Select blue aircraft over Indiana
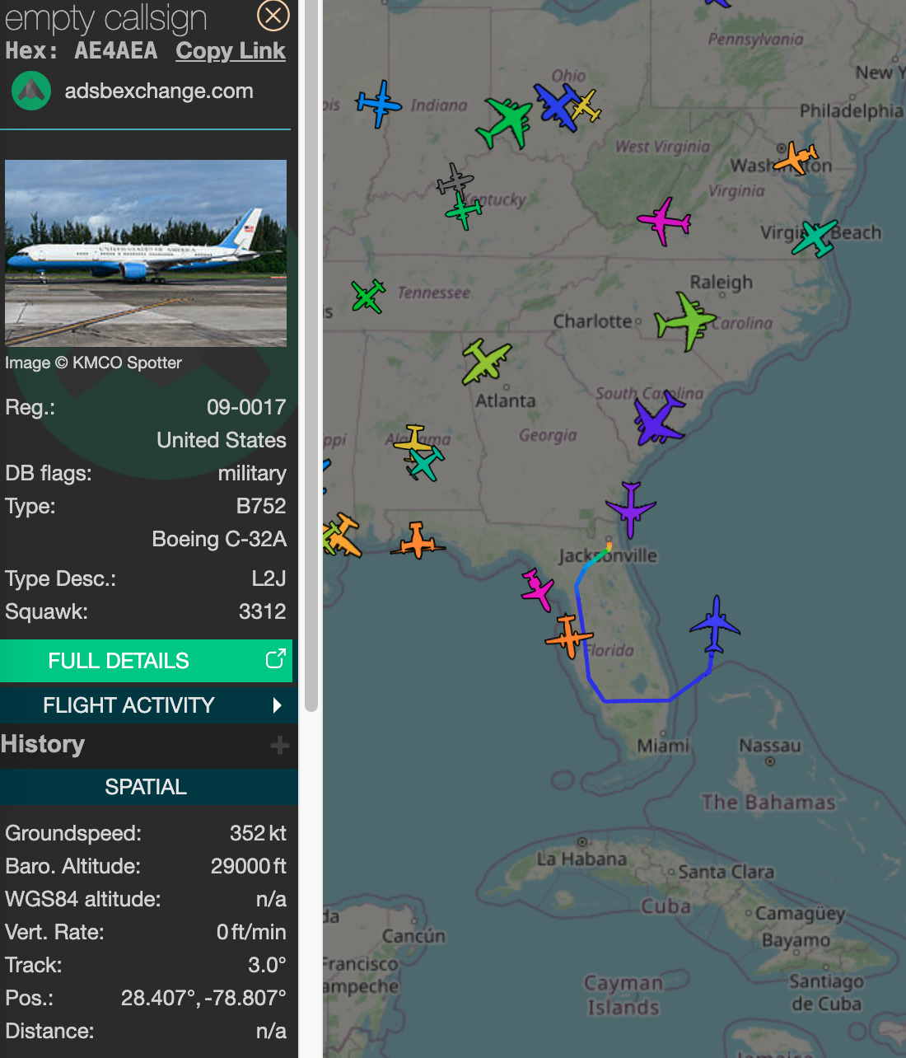 coord(379,104)
